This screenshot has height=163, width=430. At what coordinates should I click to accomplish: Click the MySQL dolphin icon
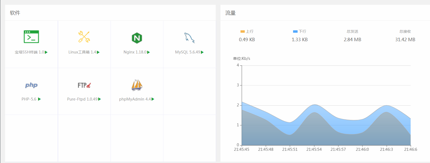(190, 38)
